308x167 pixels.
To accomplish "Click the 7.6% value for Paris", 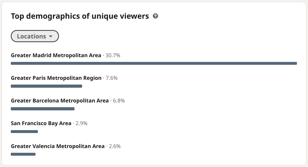I will pos(112,78).
